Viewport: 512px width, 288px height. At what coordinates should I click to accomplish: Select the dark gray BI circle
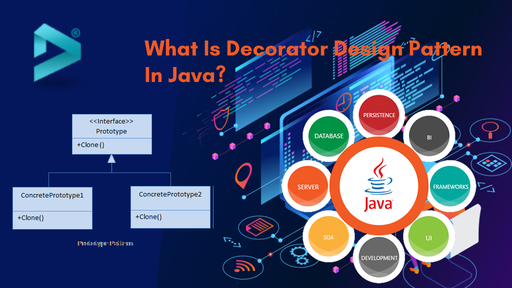tap(429, 137)
